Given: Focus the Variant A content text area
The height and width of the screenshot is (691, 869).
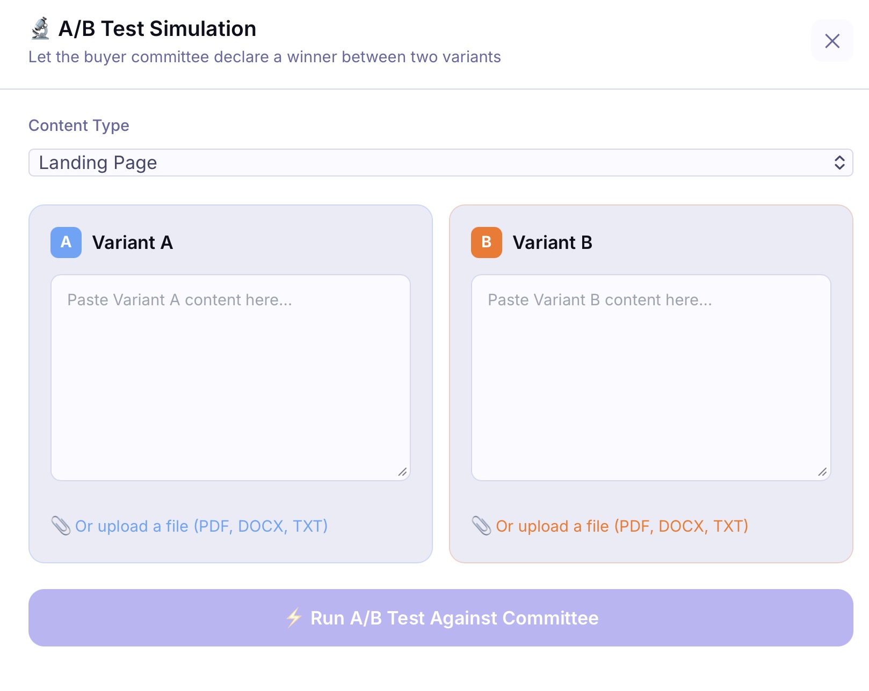Looking at the screenshot, I should coord(230,378).
